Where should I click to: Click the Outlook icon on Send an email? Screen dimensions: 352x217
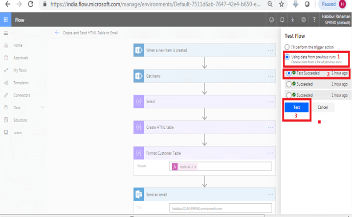(139, 195)
